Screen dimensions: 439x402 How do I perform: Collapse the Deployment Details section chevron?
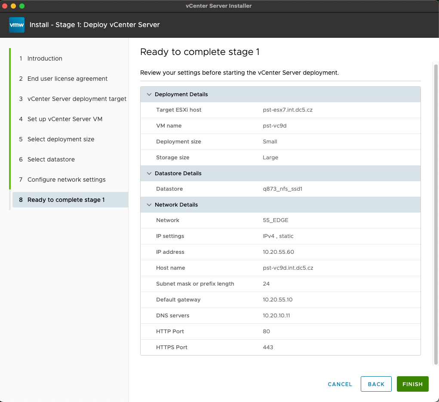149,94
